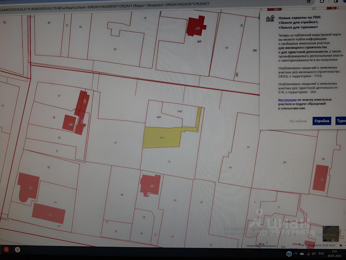Screen dimensions: 346x260
Task: Open the Инструкция link
Action: click(287, 100)
